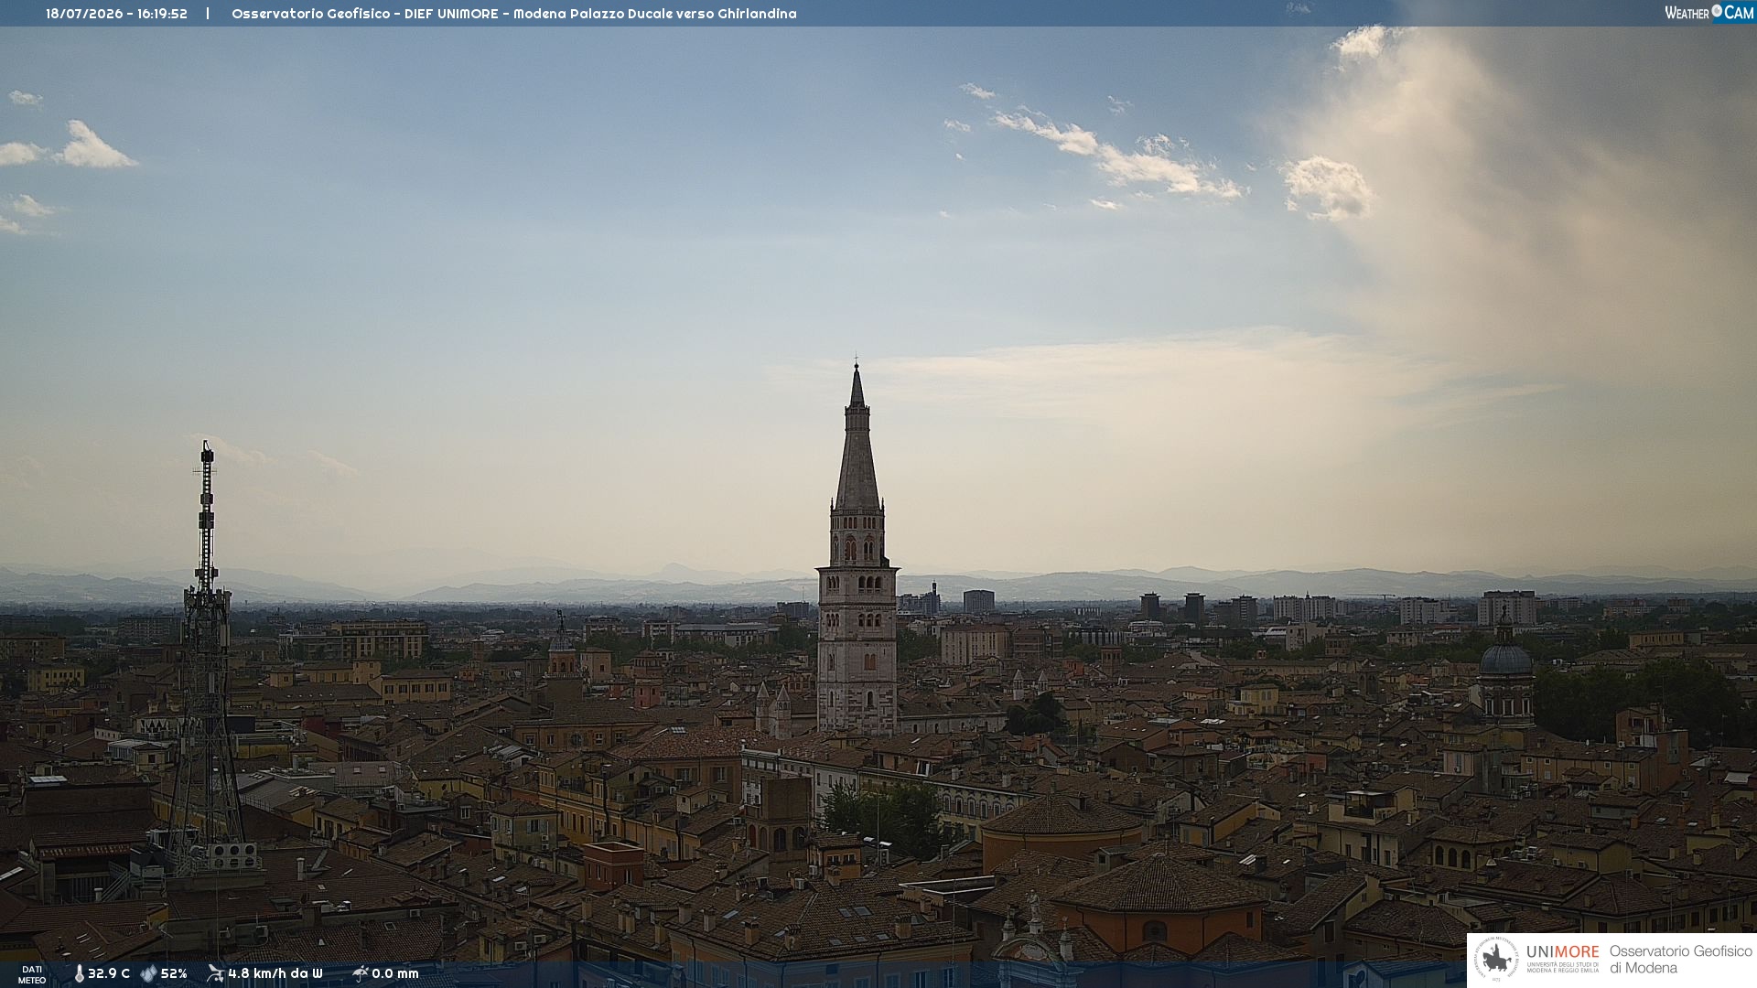
Task: Click the 0.0 mm rainfall value
Action: (x=395, y=973)
